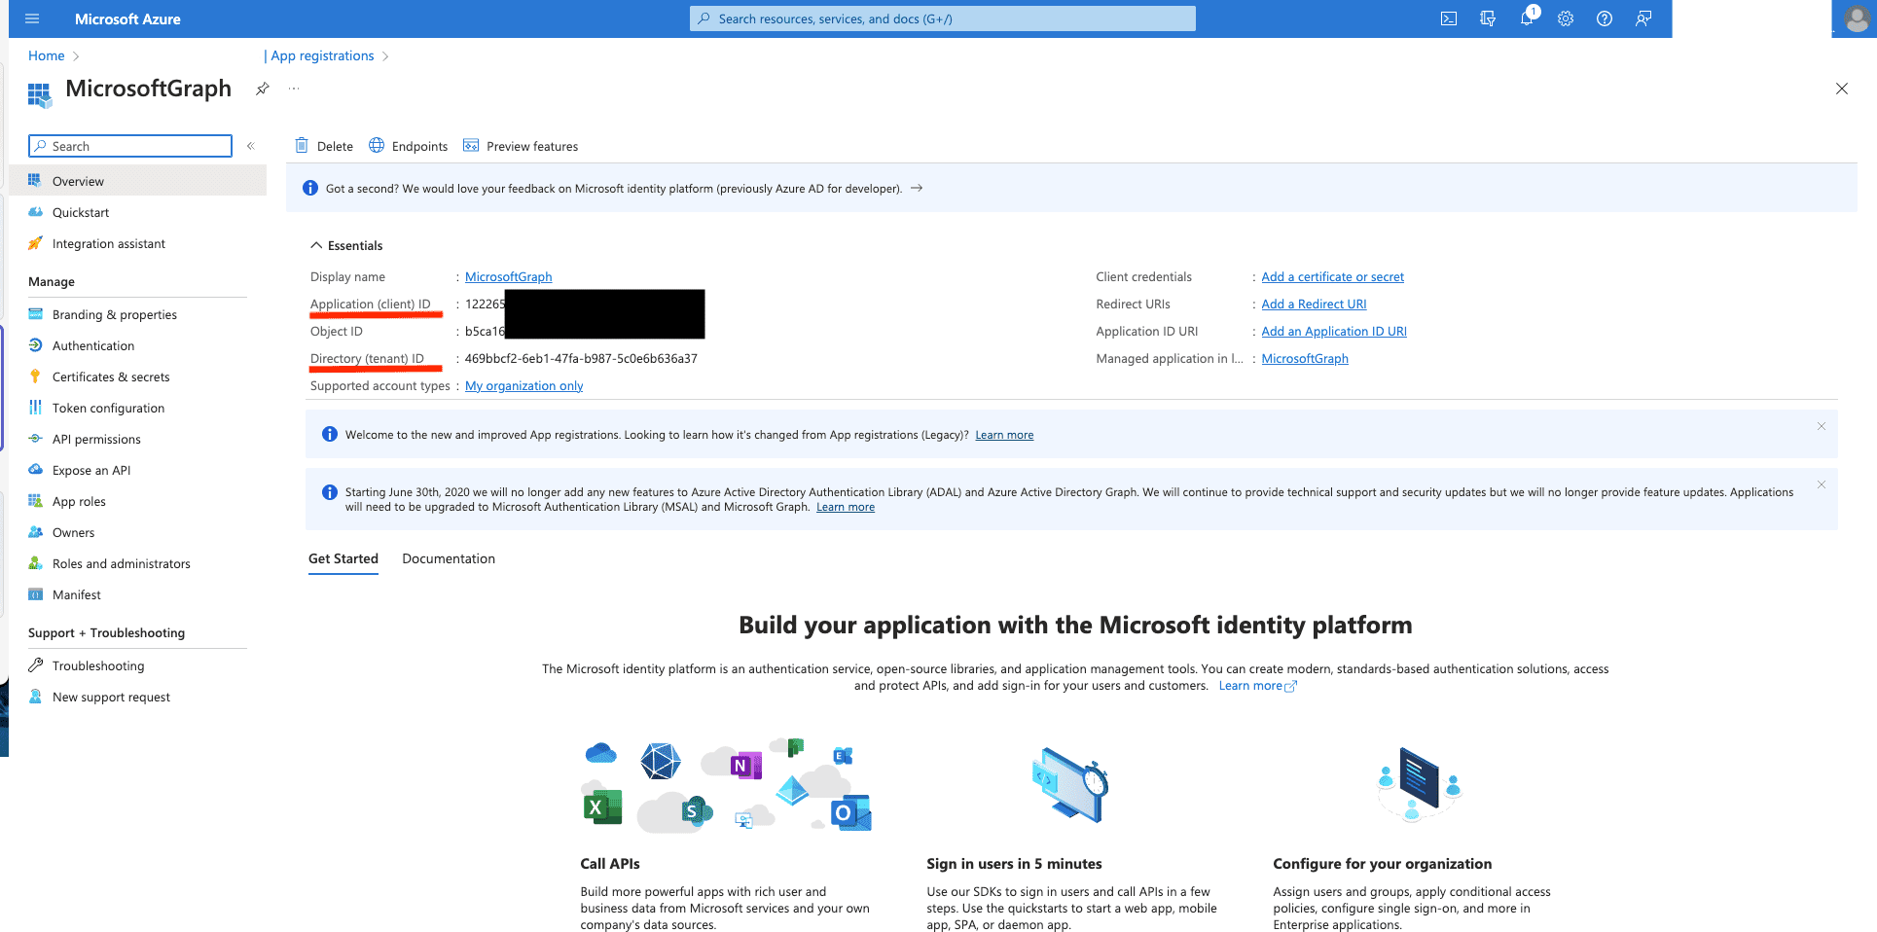Click the help question mark icon
This screenshot has height=932, width=1877.
pos(1604,18)
